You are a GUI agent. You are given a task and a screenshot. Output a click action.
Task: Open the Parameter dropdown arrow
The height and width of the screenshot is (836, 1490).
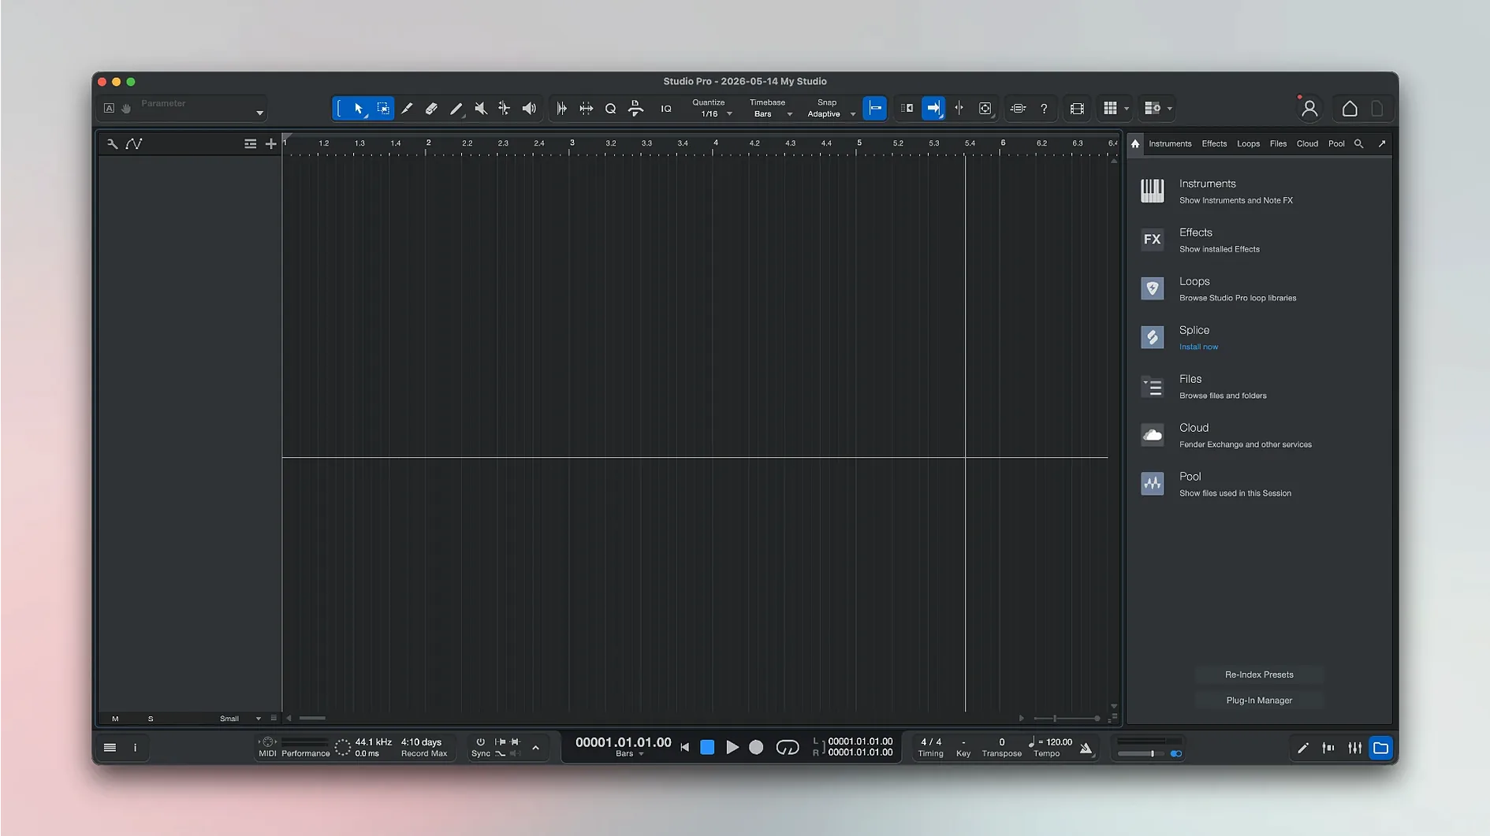pyautogui.click(x=259, y=113)
